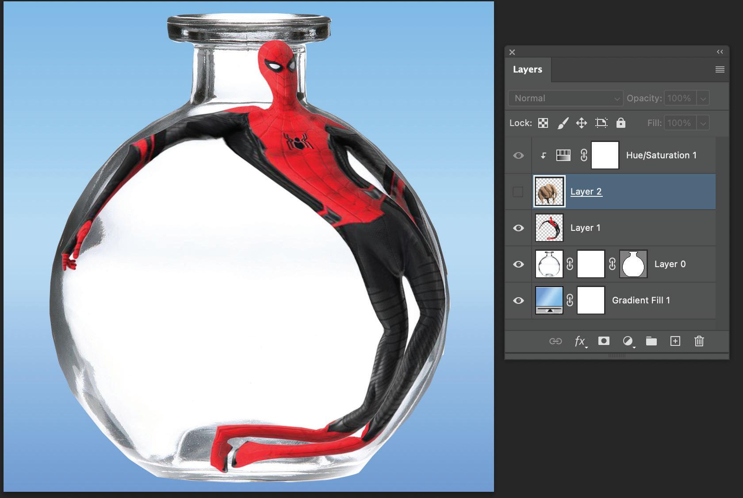The height and width of the screenshot is (498, 743).
Task: Select the Layer 0 bottle thumbnail
Action: click(x=549, y=264)
